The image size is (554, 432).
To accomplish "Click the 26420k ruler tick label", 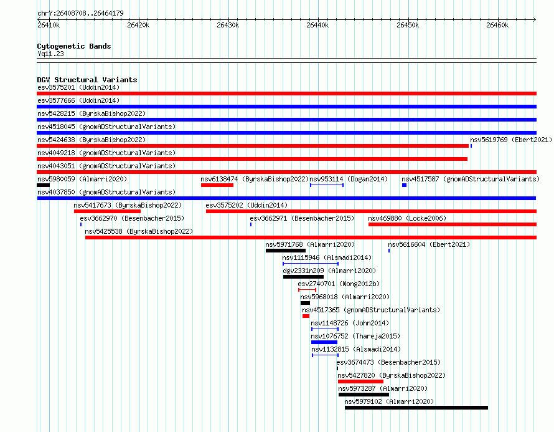I will tap(138, 25).
